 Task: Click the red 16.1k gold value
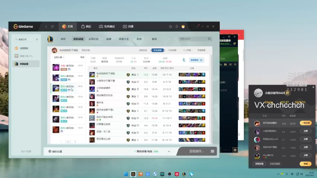pos(155,118)
